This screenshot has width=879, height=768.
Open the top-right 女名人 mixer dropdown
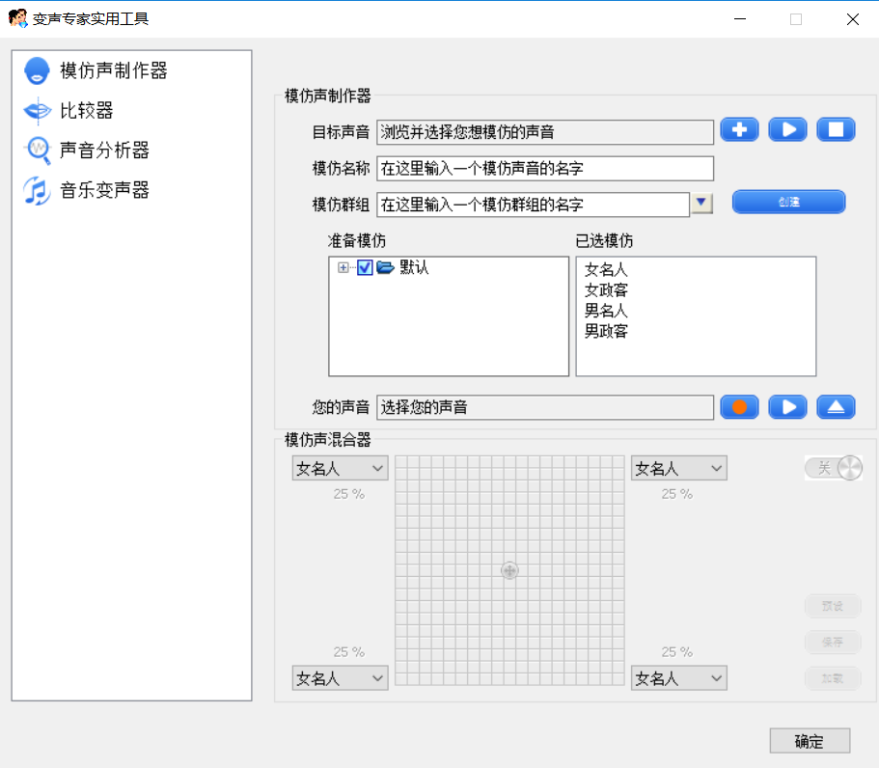click(x=679, y=468)
